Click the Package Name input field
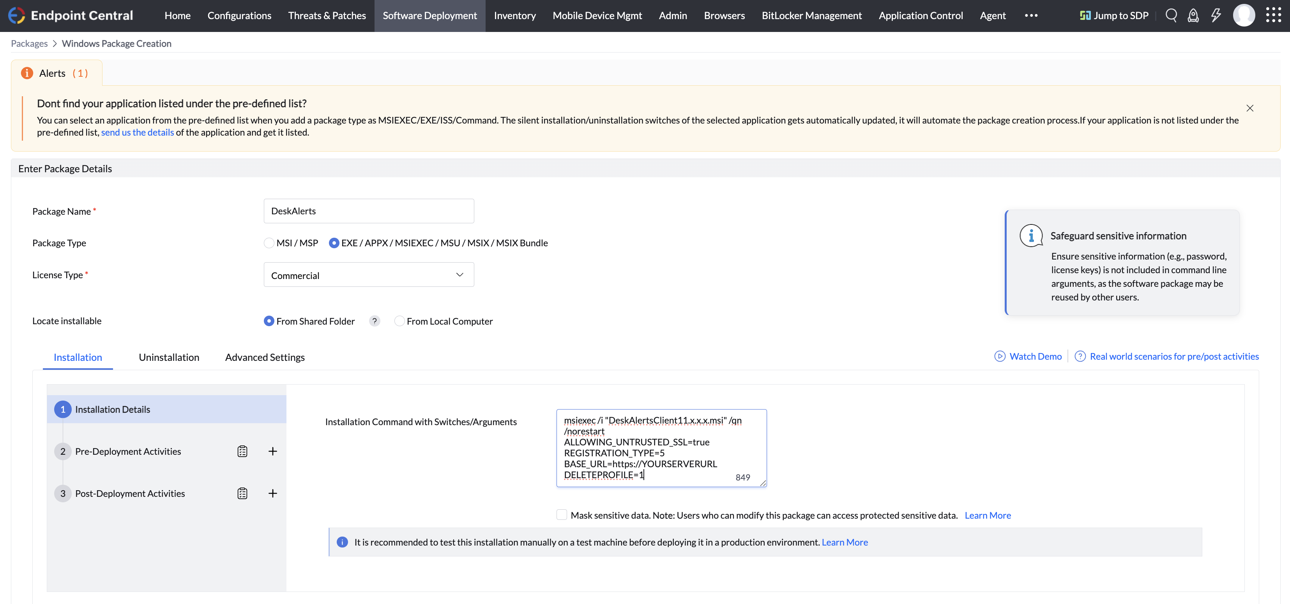The width and height of the screenshot is (1290, 604). point(369,211)
